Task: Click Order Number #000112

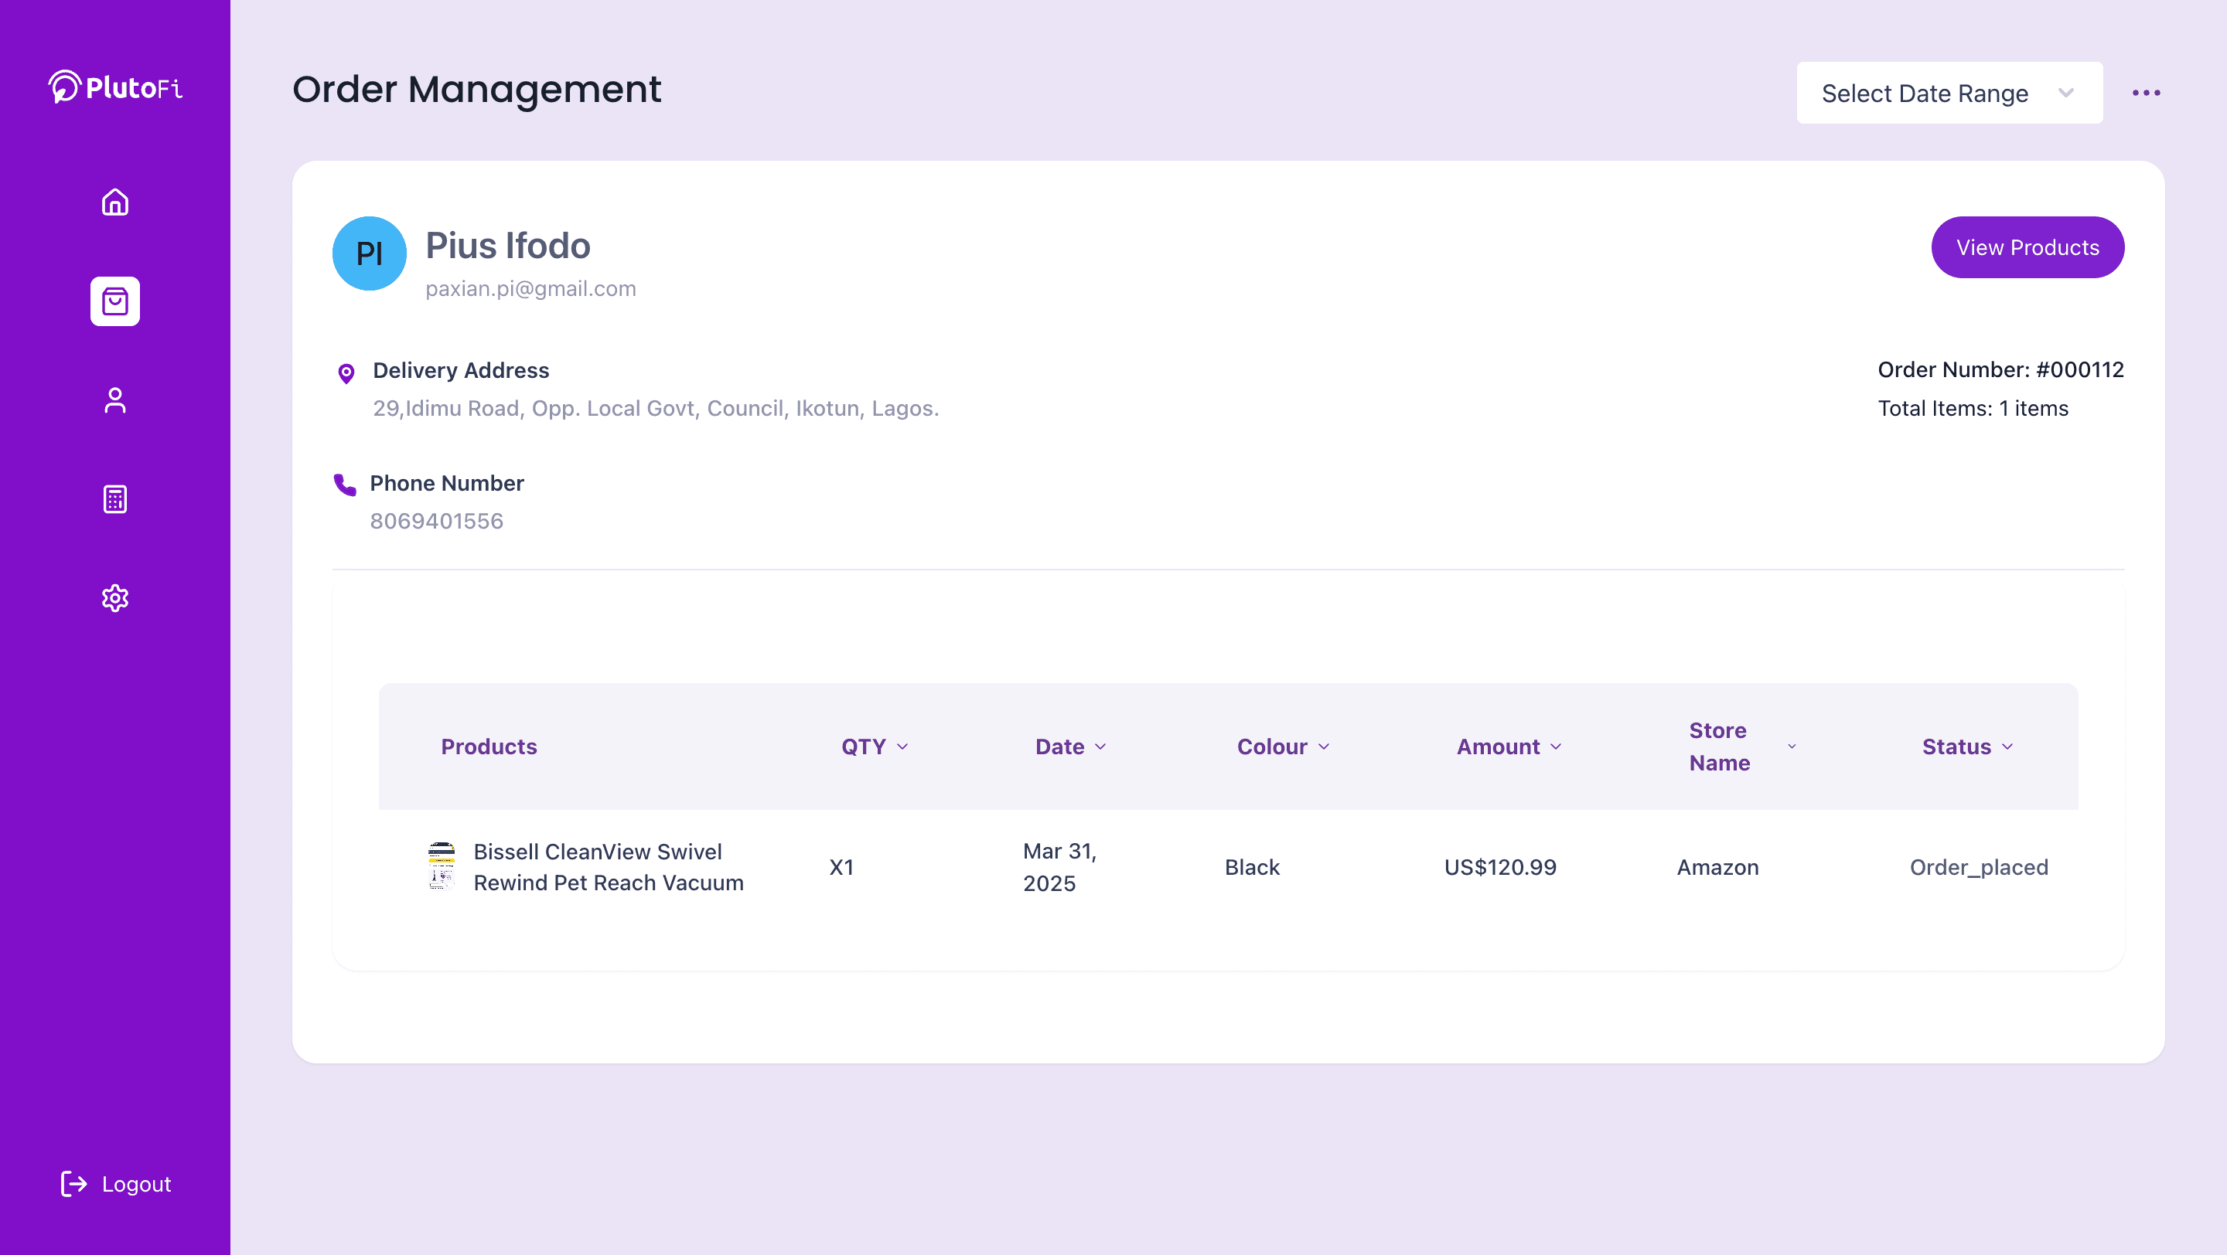Action: [x=2000, y=369]
